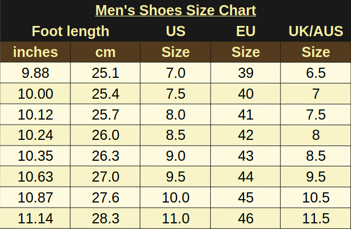351x229 pixels.
Task: Select EU size 39 cell
Action: (x=246, y=73)
